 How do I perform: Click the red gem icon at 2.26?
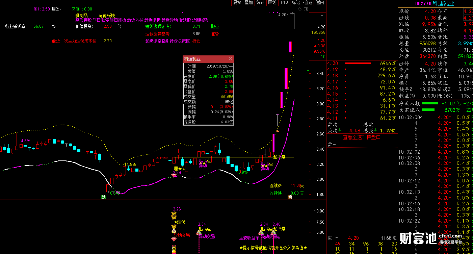(x=174, y=175)
